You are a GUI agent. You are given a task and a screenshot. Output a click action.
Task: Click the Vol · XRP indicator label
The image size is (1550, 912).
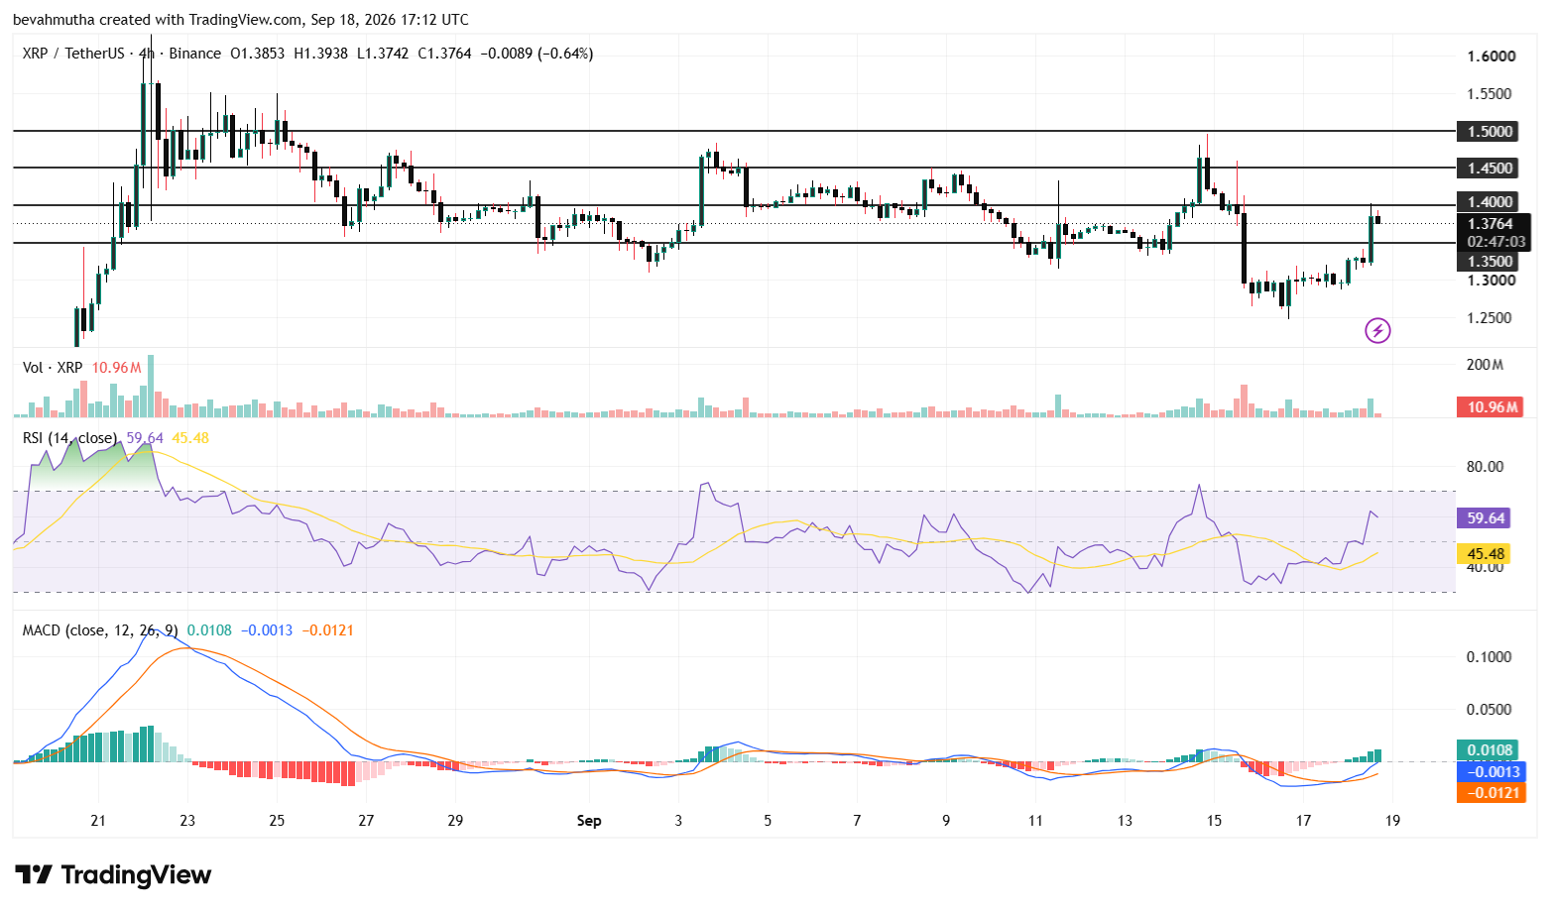[53, 368]
